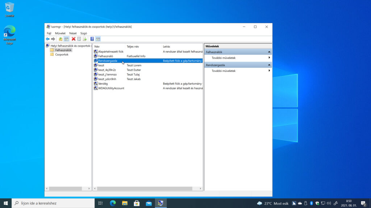The width and height of the screenshot is (371, 208).
Task: Open the Művelet menu
Action: pos(60,33)
